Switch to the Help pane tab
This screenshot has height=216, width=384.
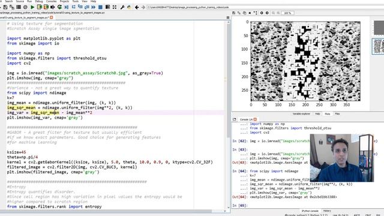click(x=317, y=114)
